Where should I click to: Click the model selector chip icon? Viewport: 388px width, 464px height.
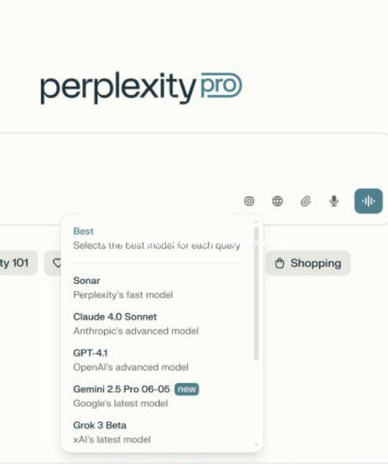[249, 201]
